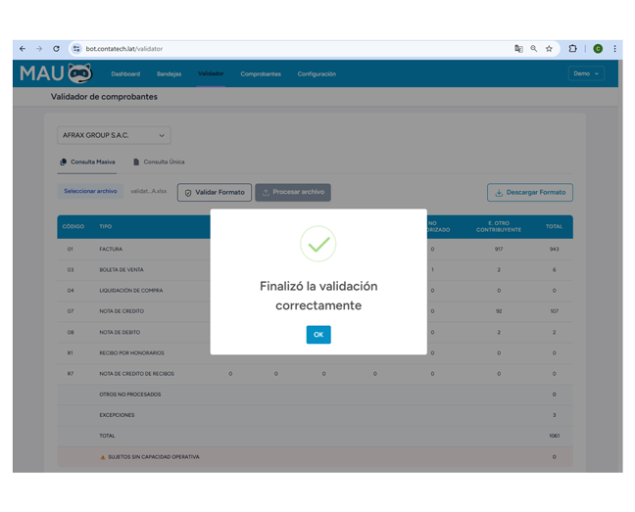
Task: Bookmark this page with the star icon
Action: point(549,48)
